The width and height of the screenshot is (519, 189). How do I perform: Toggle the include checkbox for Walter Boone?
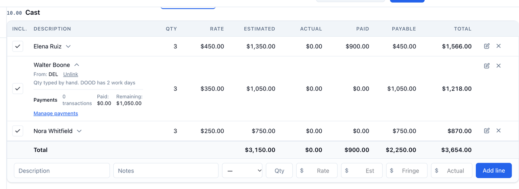[x=17, y=89]
